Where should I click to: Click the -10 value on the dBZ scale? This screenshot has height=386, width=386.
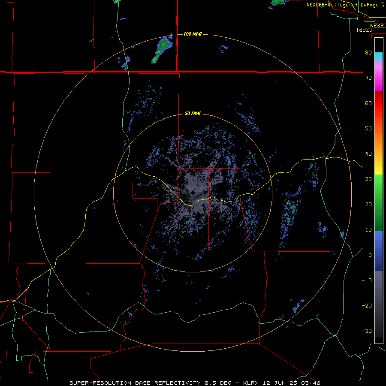(367, 280)
